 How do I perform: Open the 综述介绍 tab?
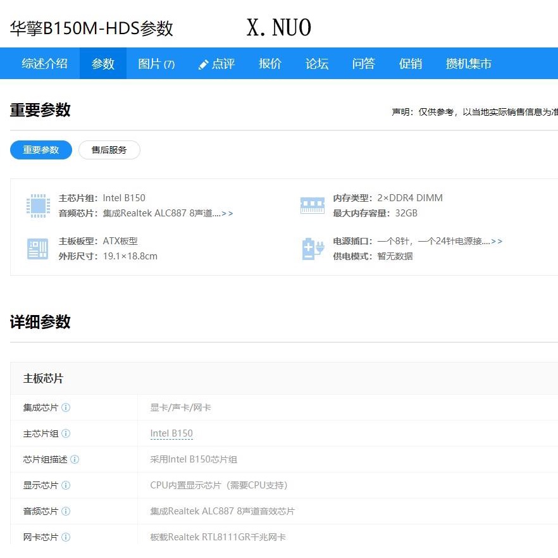click(x=44, y=64)
